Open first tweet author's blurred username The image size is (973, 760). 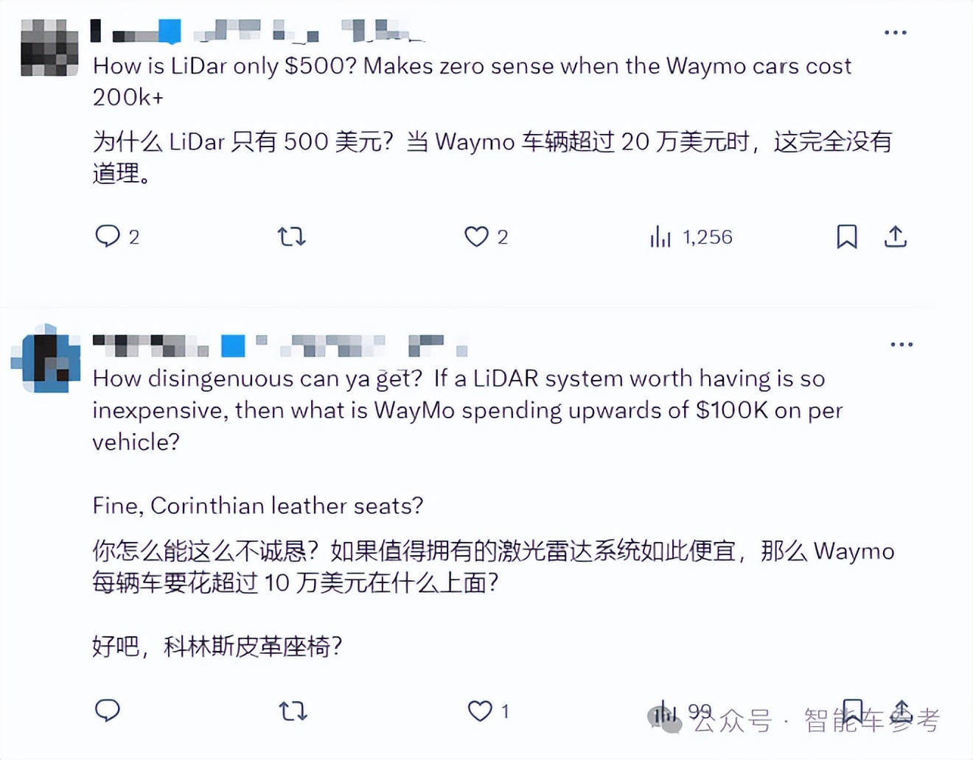pyautogui.click(x=258, y=31)
